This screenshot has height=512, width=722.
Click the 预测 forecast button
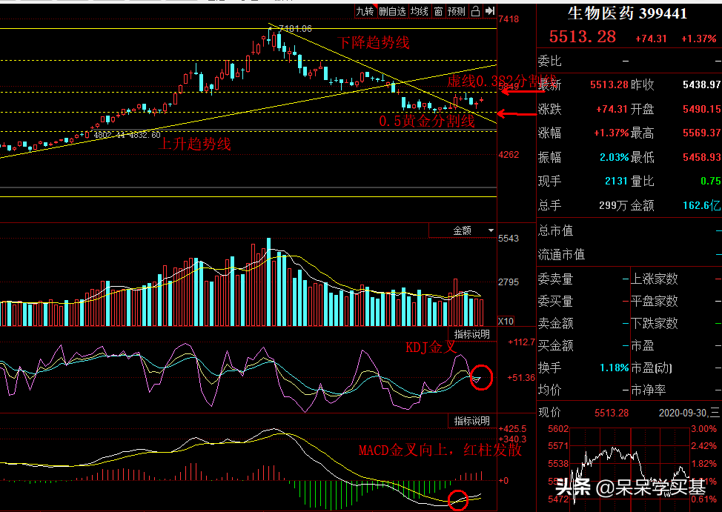click(457, 11)
